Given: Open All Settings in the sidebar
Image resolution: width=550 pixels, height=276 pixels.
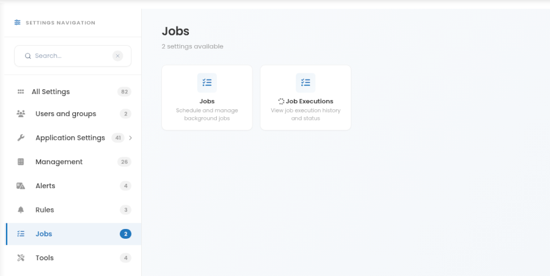Looking at the screenshot, I should 73,92.
